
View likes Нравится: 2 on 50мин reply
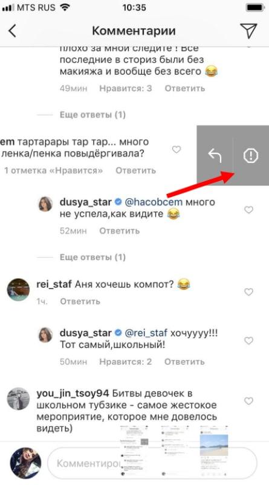pos(126,362)
